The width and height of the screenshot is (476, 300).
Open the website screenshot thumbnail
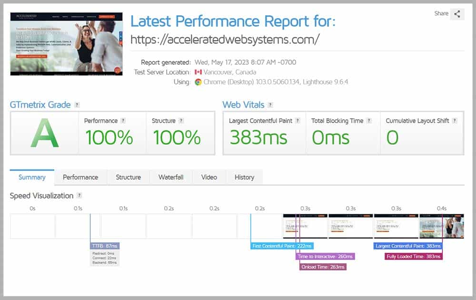pyautogui.click(x=67, y=44)
